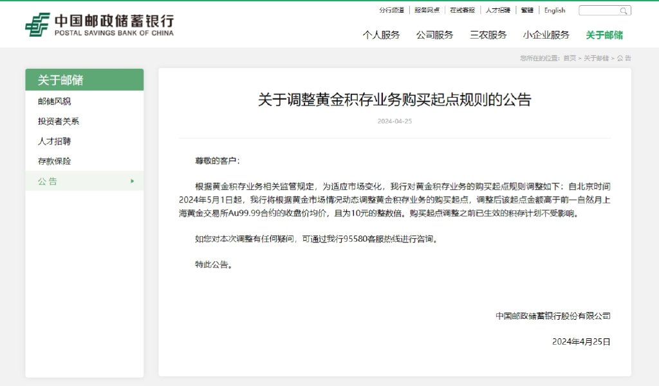Switch site language to English
Viewport: 659px width, 386px height.
[554, 10]
